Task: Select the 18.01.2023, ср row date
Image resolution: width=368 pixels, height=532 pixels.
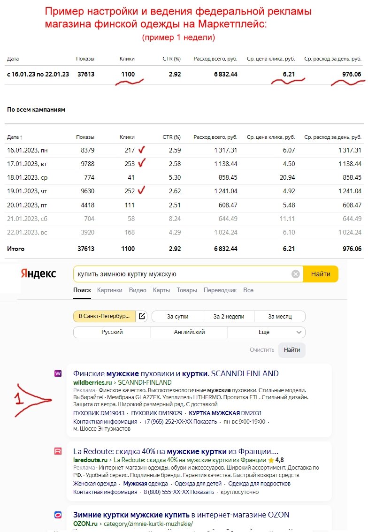Action: click(x=27, y=177)
